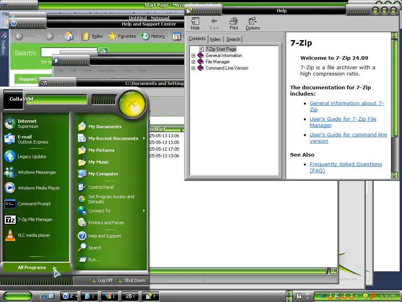Click the 7-Zip taskbar button
This screenshot has width=402, height=302.
[130, 296]
